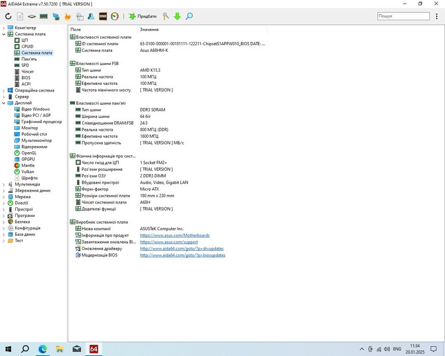Select Пам'ять in the tree
445x356 pixels.
tap(29, 59)
